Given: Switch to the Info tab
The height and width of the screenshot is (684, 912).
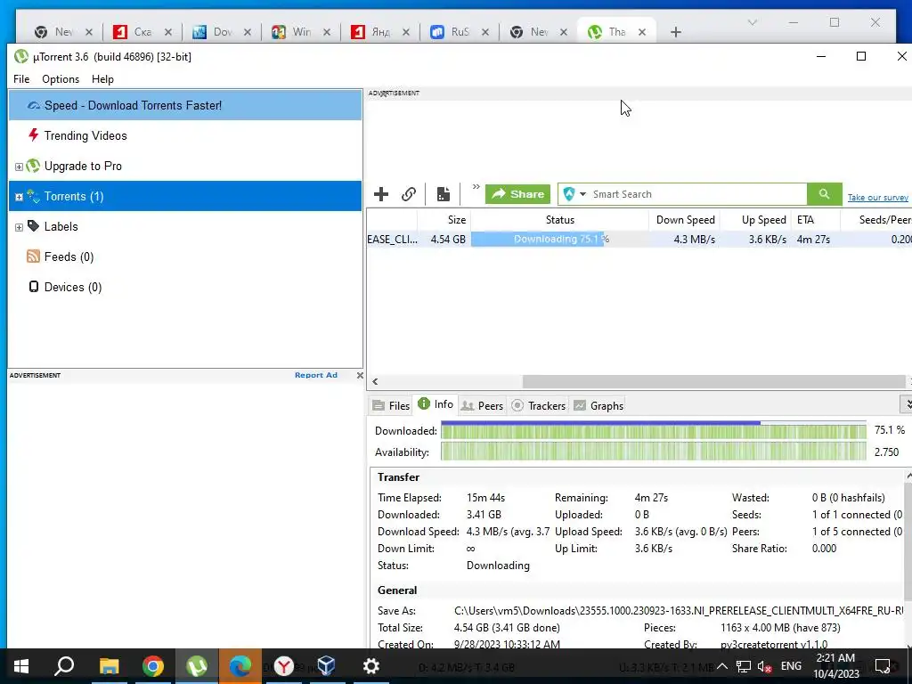Looking at the screenshot, I should (435, 404).
